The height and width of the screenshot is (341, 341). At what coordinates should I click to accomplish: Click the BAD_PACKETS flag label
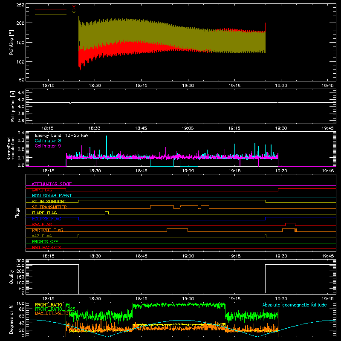click(46, 247)
